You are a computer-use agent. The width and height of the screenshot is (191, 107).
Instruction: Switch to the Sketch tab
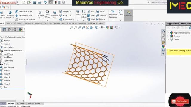click(9, 23)
